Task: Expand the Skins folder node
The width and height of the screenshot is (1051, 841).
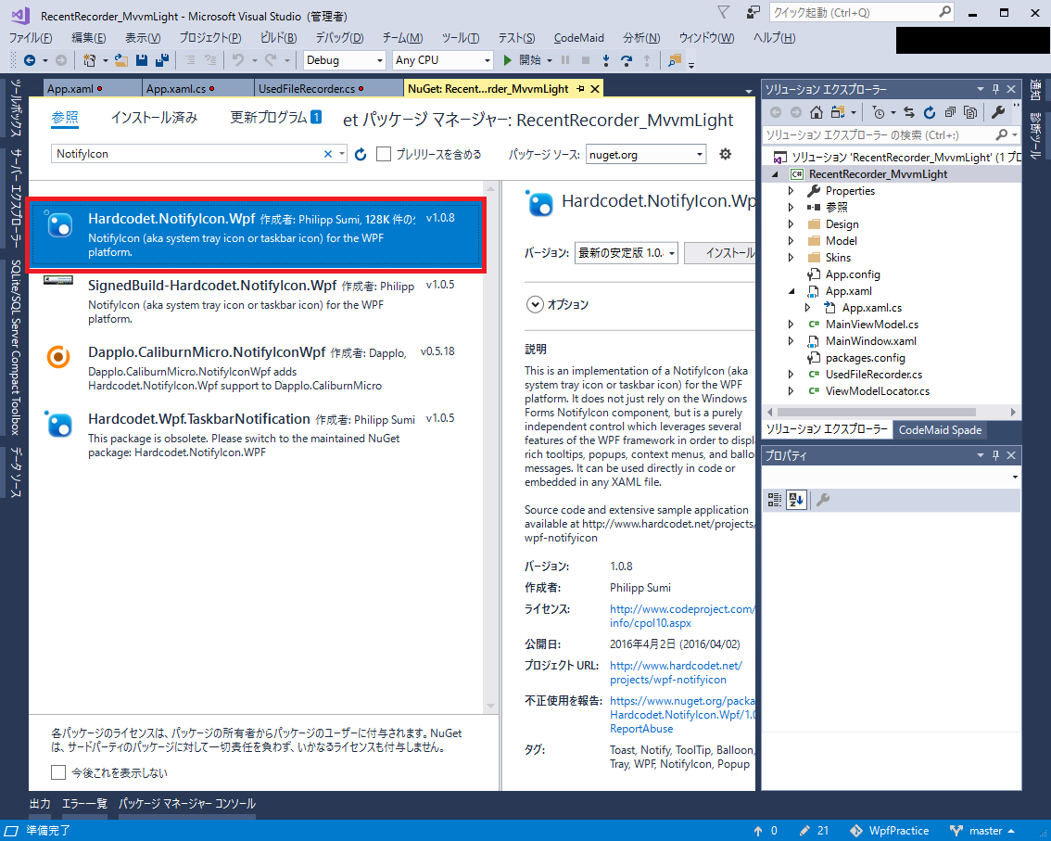Action: click(x=791, y=258)
